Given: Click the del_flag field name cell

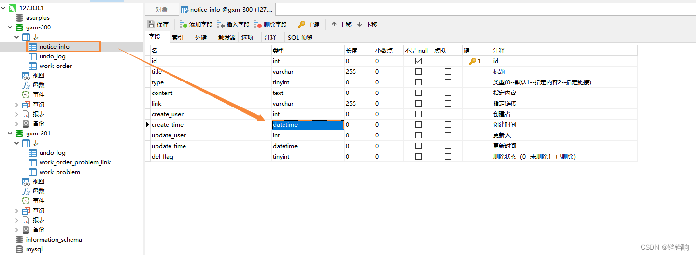Looking at the screenshot, I should pos(211,157).
